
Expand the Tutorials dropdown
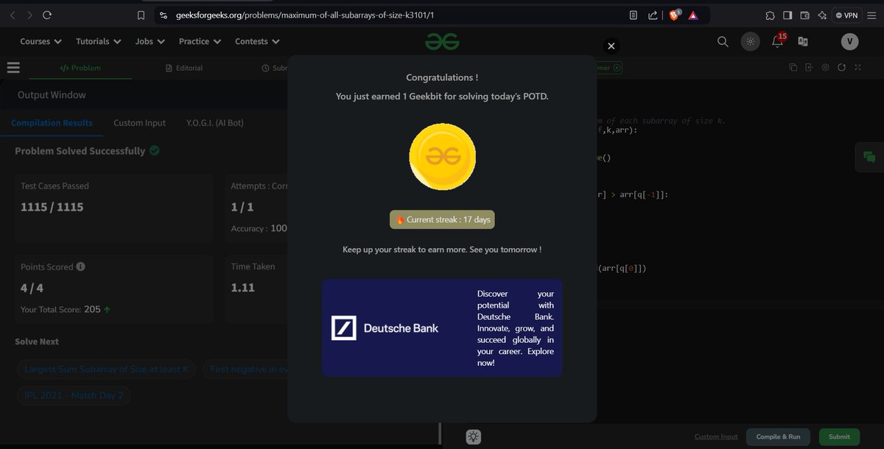click(98, 41)
